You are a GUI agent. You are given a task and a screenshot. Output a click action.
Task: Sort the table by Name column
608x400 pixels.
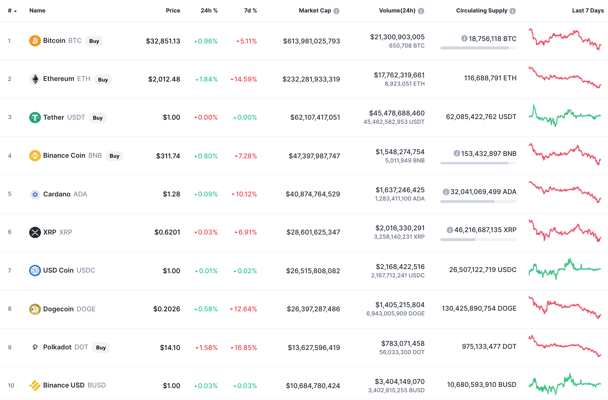(x=37, y=10)
